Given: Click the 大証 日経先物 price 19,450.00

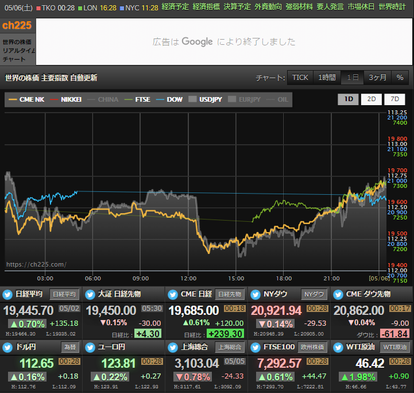Looking at the screenshot, I should (111, 311).
